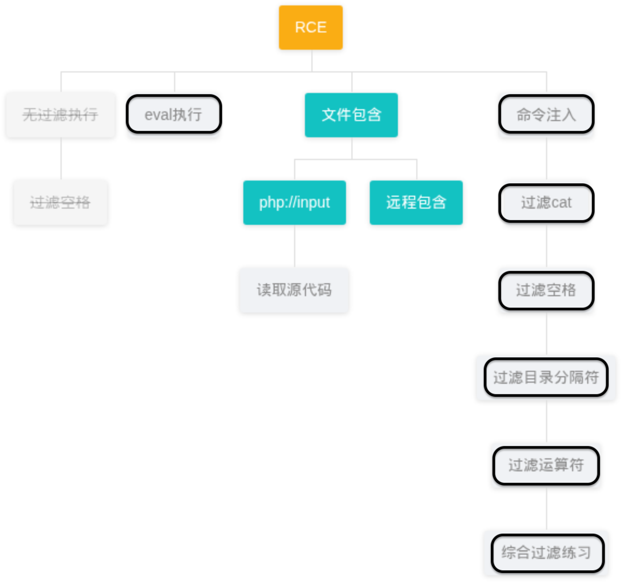Open the 命令注入 node
Image resolution: width=625 pixels, height=587 pixels.
(x=546, y=115)
